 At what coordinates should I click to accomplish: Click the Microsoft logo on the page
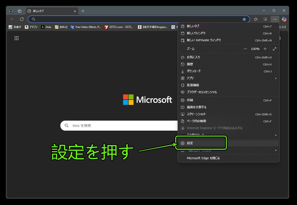pyautogui.click(x=147, y=100)
